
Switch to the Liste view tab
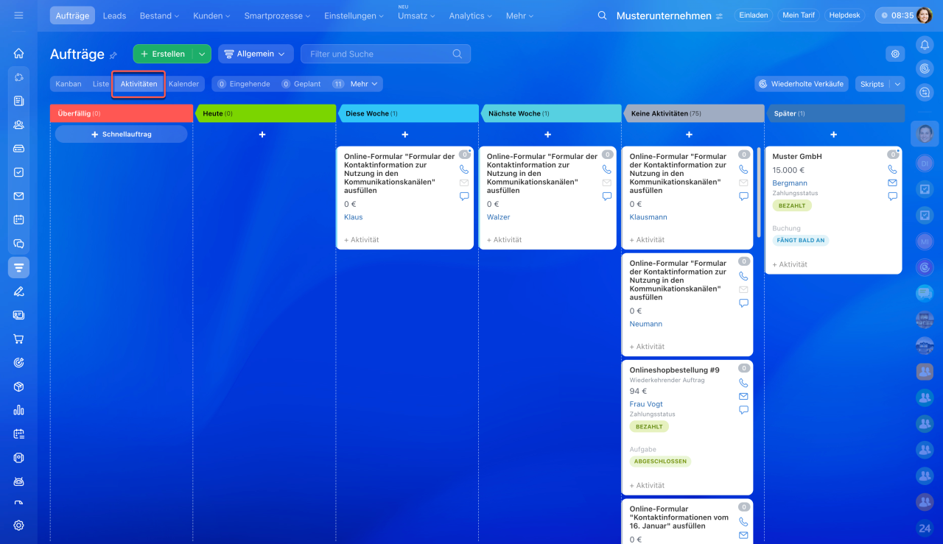(x=101, y=84)
